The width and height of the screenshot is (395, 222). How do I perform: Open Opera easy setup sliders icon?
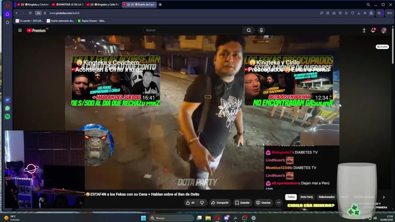[x=365, y=13]
